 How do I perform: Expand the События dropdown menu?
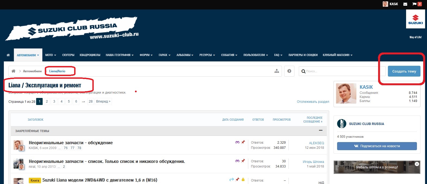click(x=229, y=55)
